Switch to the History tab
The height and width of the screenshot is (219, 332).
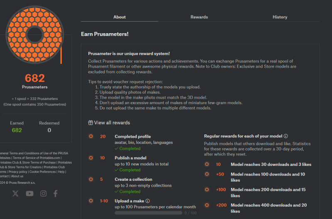click(x=280, y=17)
